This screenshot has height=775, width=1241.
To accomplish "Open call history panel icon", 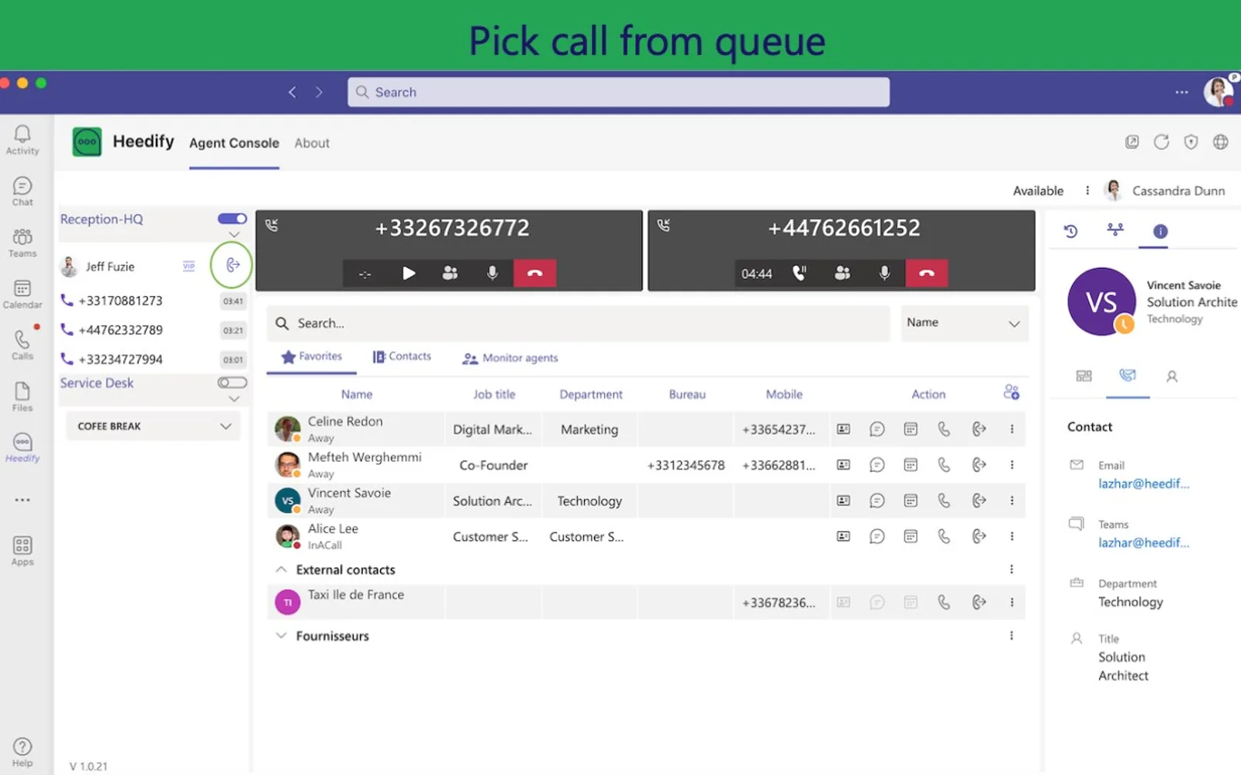I will [x=1070, y=231].
